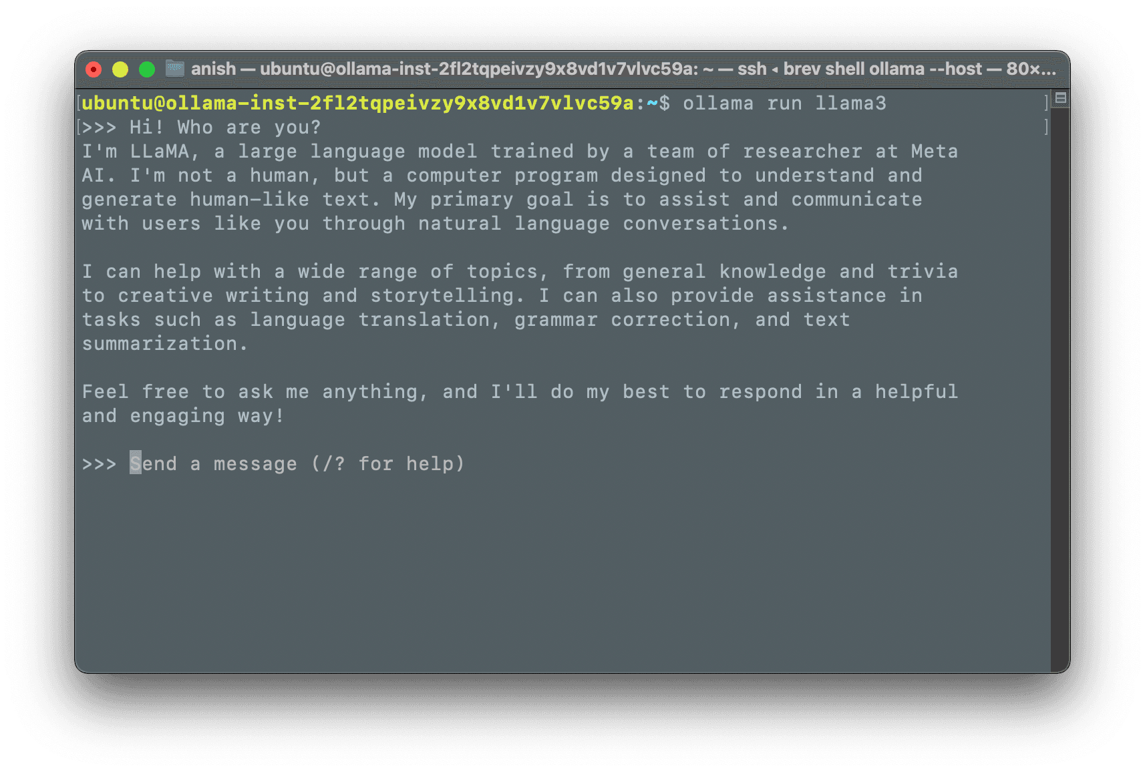Click the 'ollama run llama3' command text

784,104
